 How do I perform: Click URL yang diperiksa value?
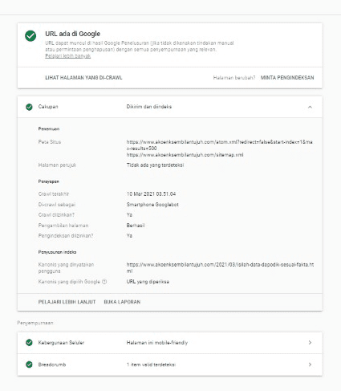tap(148, 282)
